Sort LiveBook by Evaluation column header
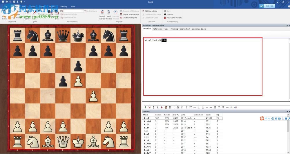Screen dimensions: 290x154 click(x=198, y=115)
